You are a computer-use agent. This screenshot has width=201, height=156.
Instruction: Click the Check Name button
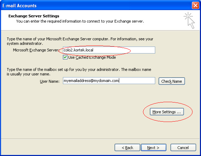coord(172,81)
